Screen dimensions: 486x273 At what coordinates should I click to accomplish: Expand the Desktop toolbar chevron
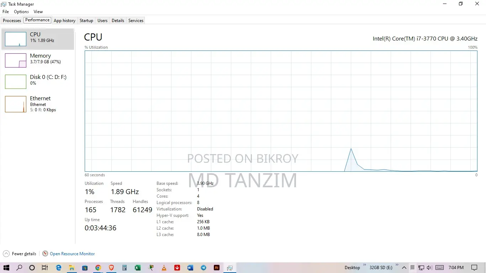click(364, 265)
